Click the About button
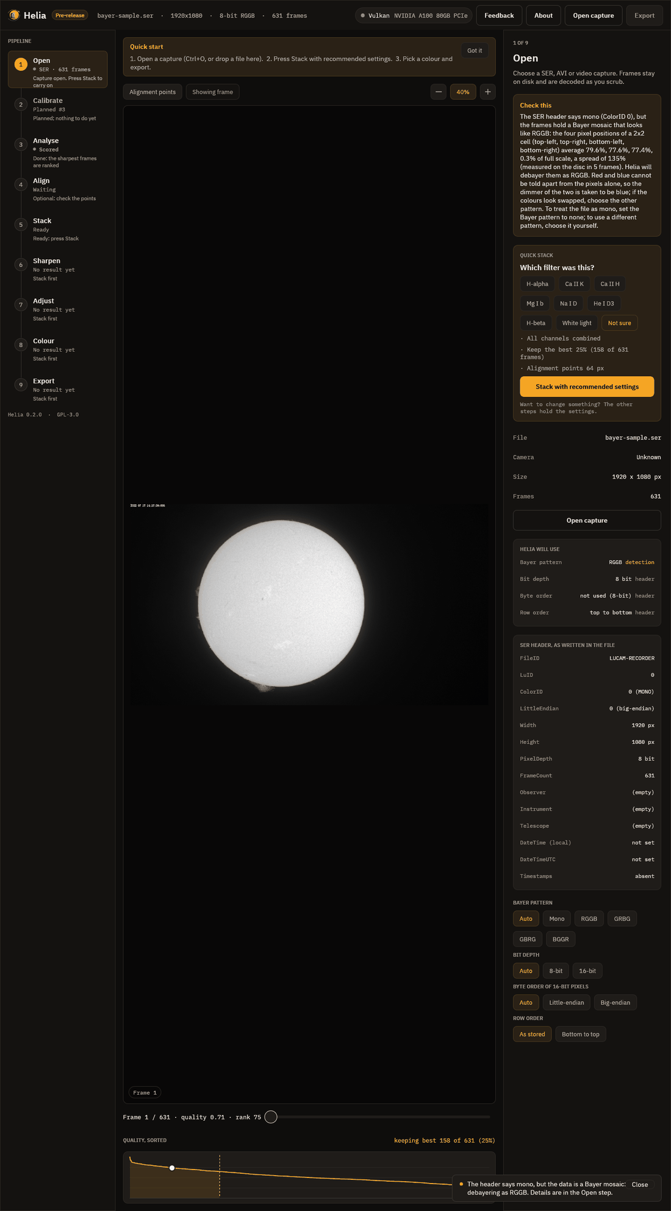671x1211 pixels. 544,16
